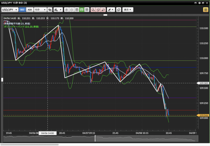Click the chart link/sync icon

(50, 10)
